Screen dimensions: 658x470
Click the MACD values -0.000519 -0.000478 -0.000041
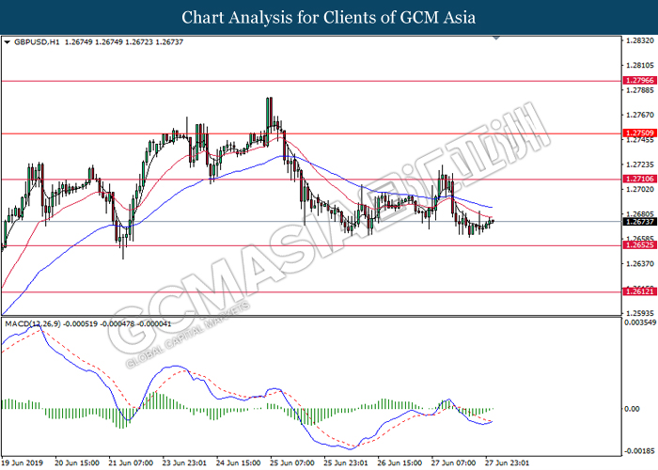[117, 324]
